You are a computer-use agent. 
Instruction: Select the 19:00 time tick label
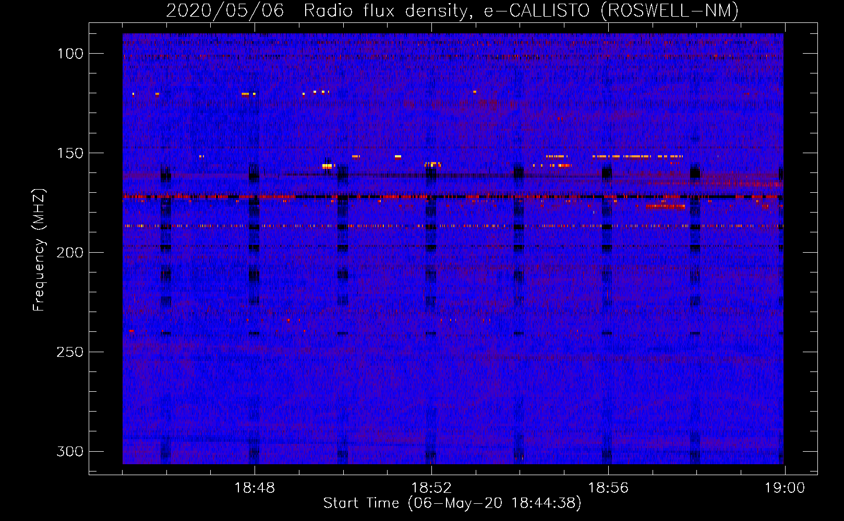pyautogui.click(x=785, y=488)
